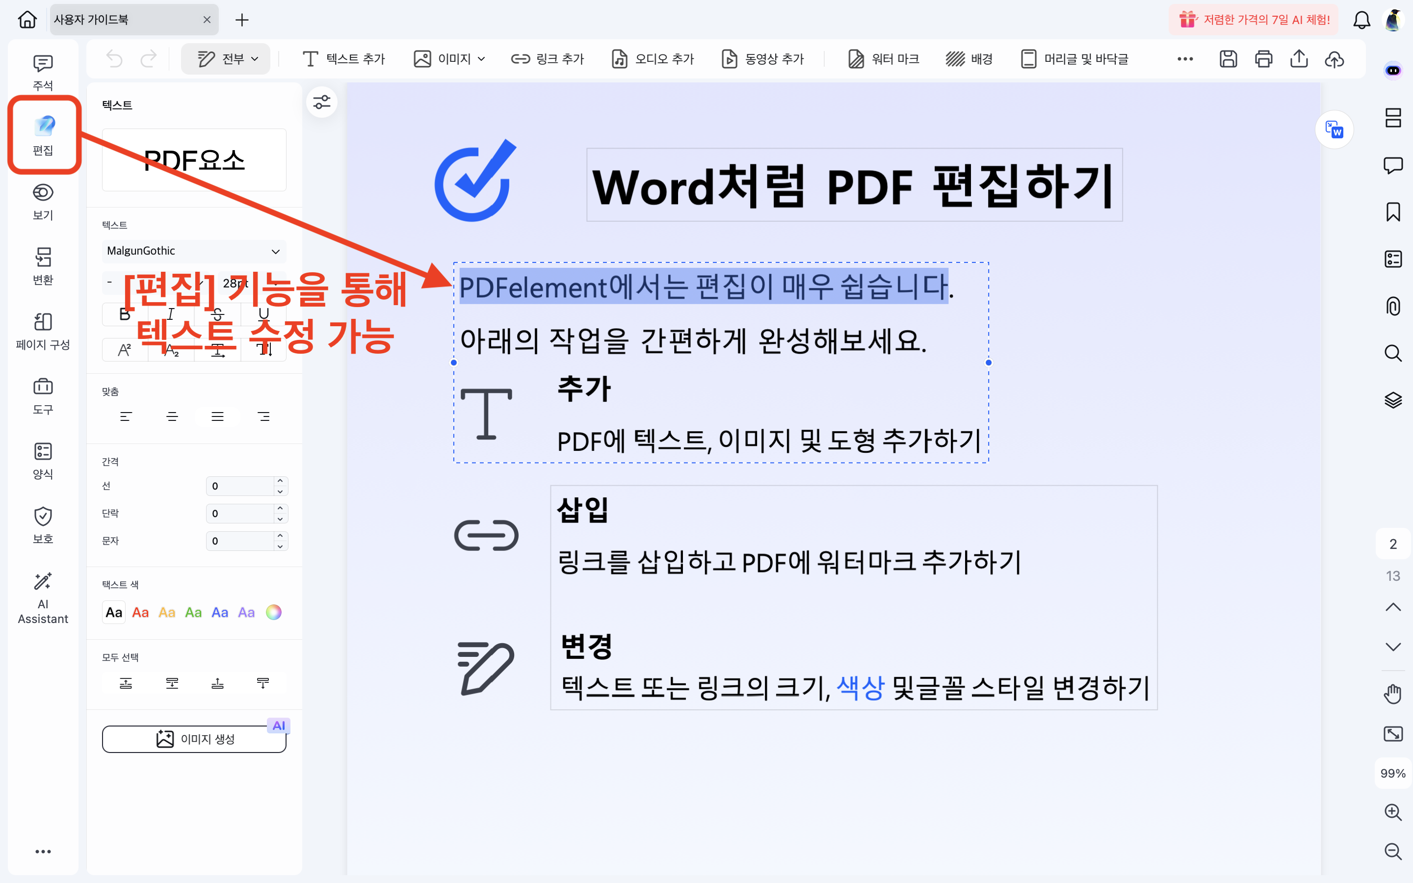Screen dimensions: 1413x883
Task: Expand the MalgunGothic font dropdown
Action: tap(275, 251)
